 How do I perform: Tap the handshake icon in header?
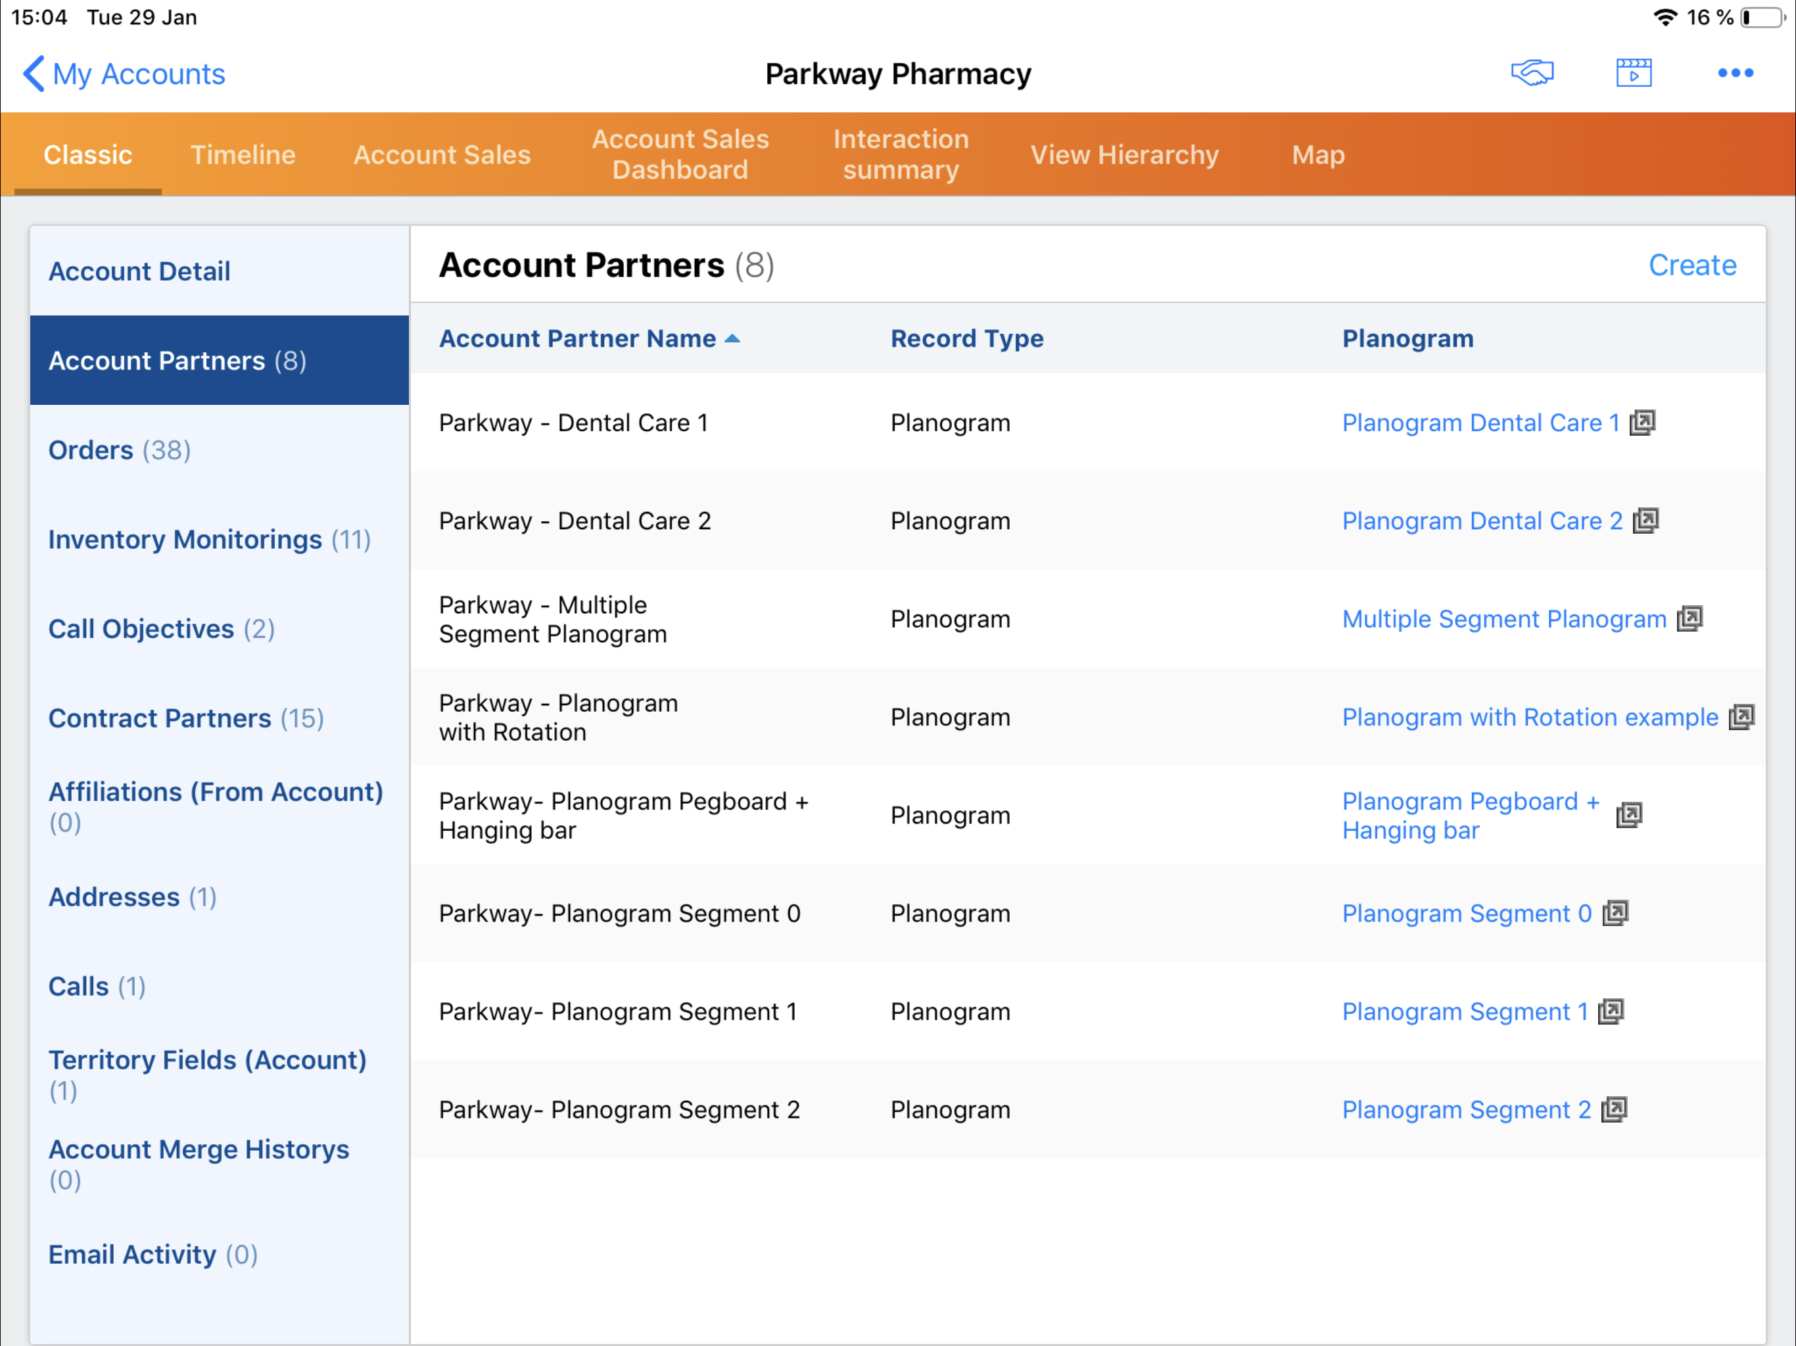coord(1531,73)
